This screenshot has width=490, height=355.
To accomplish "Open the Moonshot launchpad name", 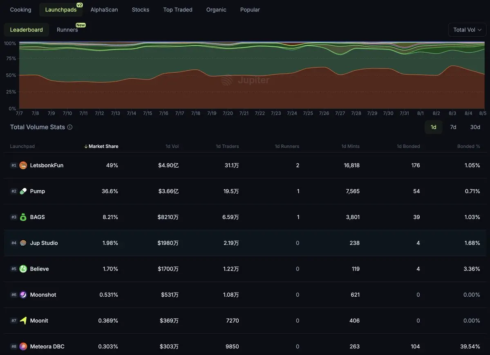I will [43, 295].
